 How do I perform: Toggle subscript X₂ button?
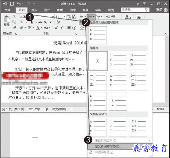click(x=46, y=22)
